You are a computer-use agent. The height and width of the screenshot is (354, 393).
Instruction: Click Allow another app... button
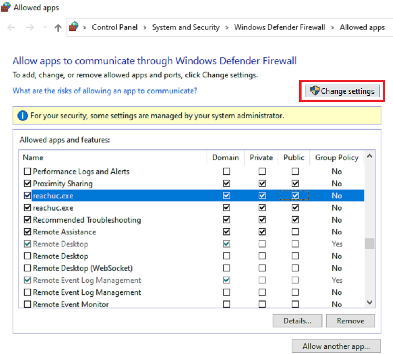(x=336, y=346)
